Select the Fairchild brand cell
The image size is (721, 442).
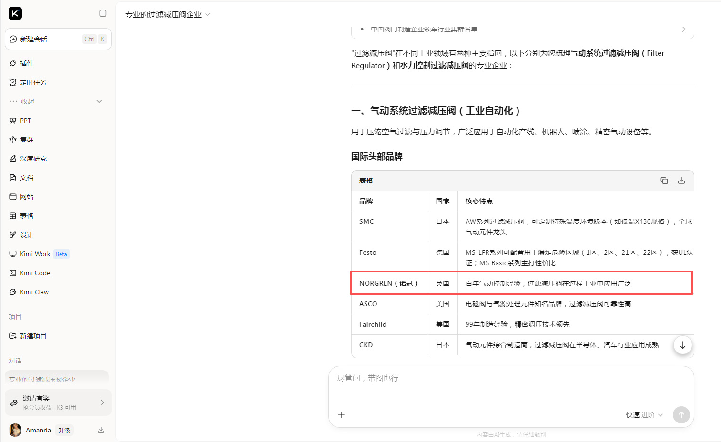[x=390, y=324]
